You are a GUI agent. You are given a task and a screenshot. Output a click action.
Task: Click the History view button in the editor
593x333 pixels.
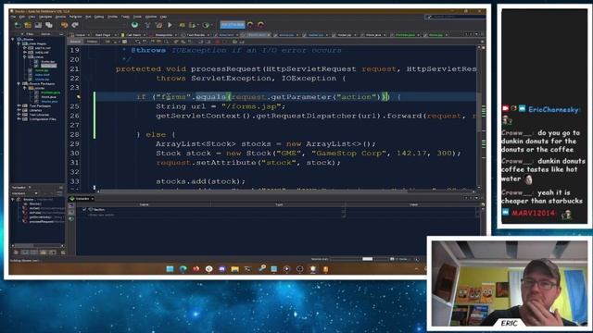(92, 42)
